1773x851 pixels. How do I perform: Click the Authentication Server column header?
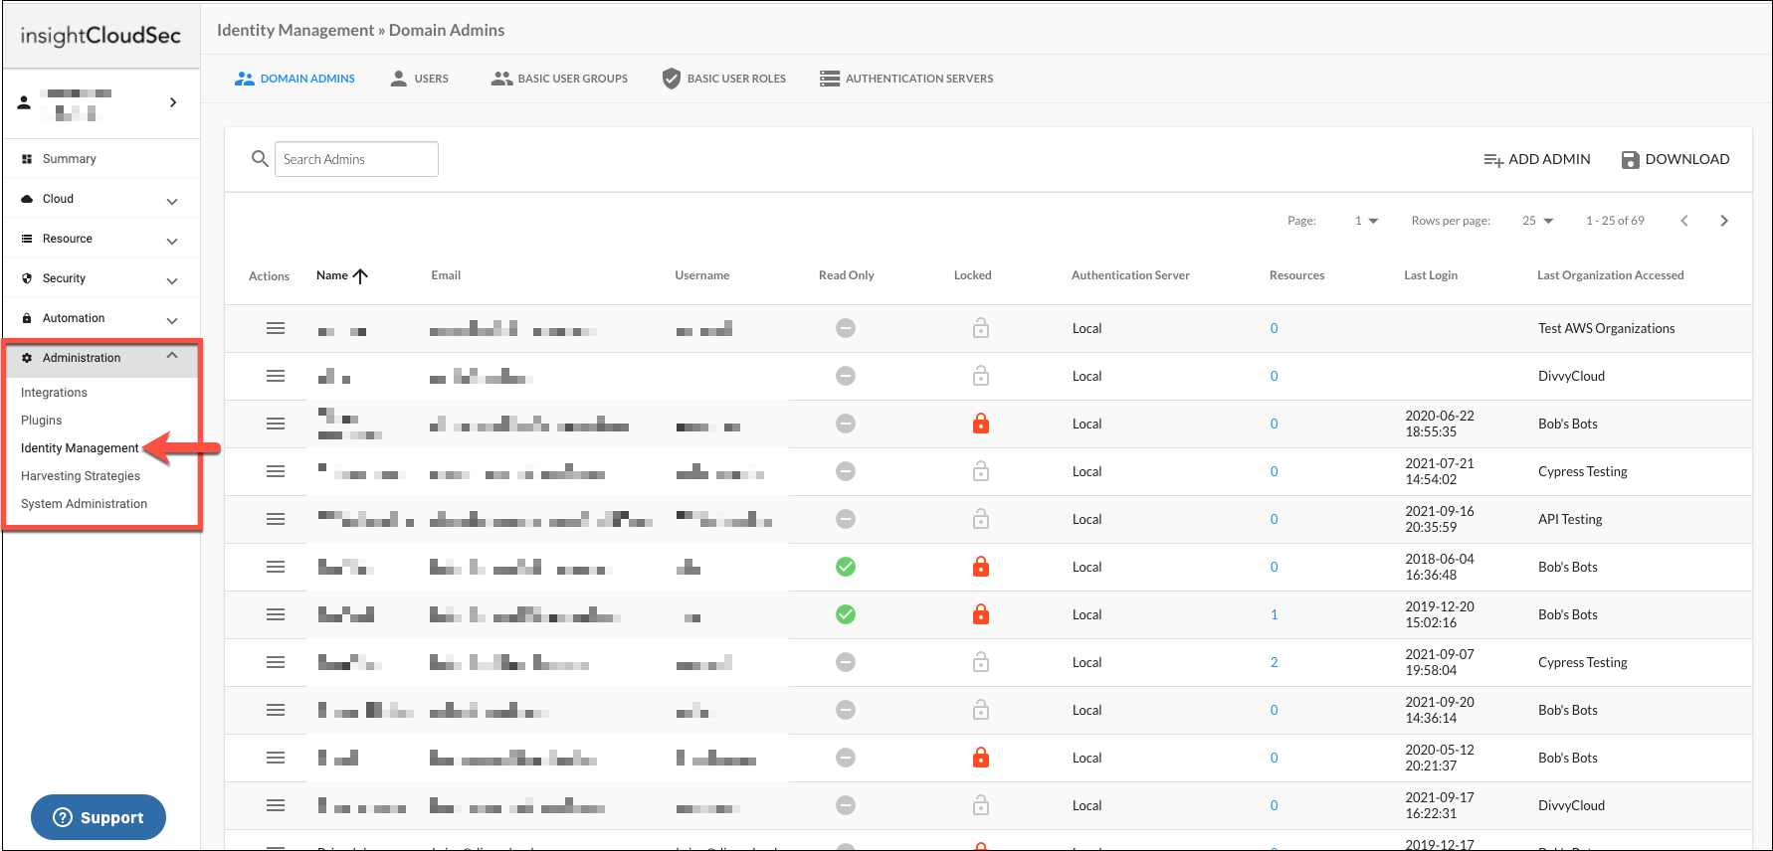coord(1130,275)
